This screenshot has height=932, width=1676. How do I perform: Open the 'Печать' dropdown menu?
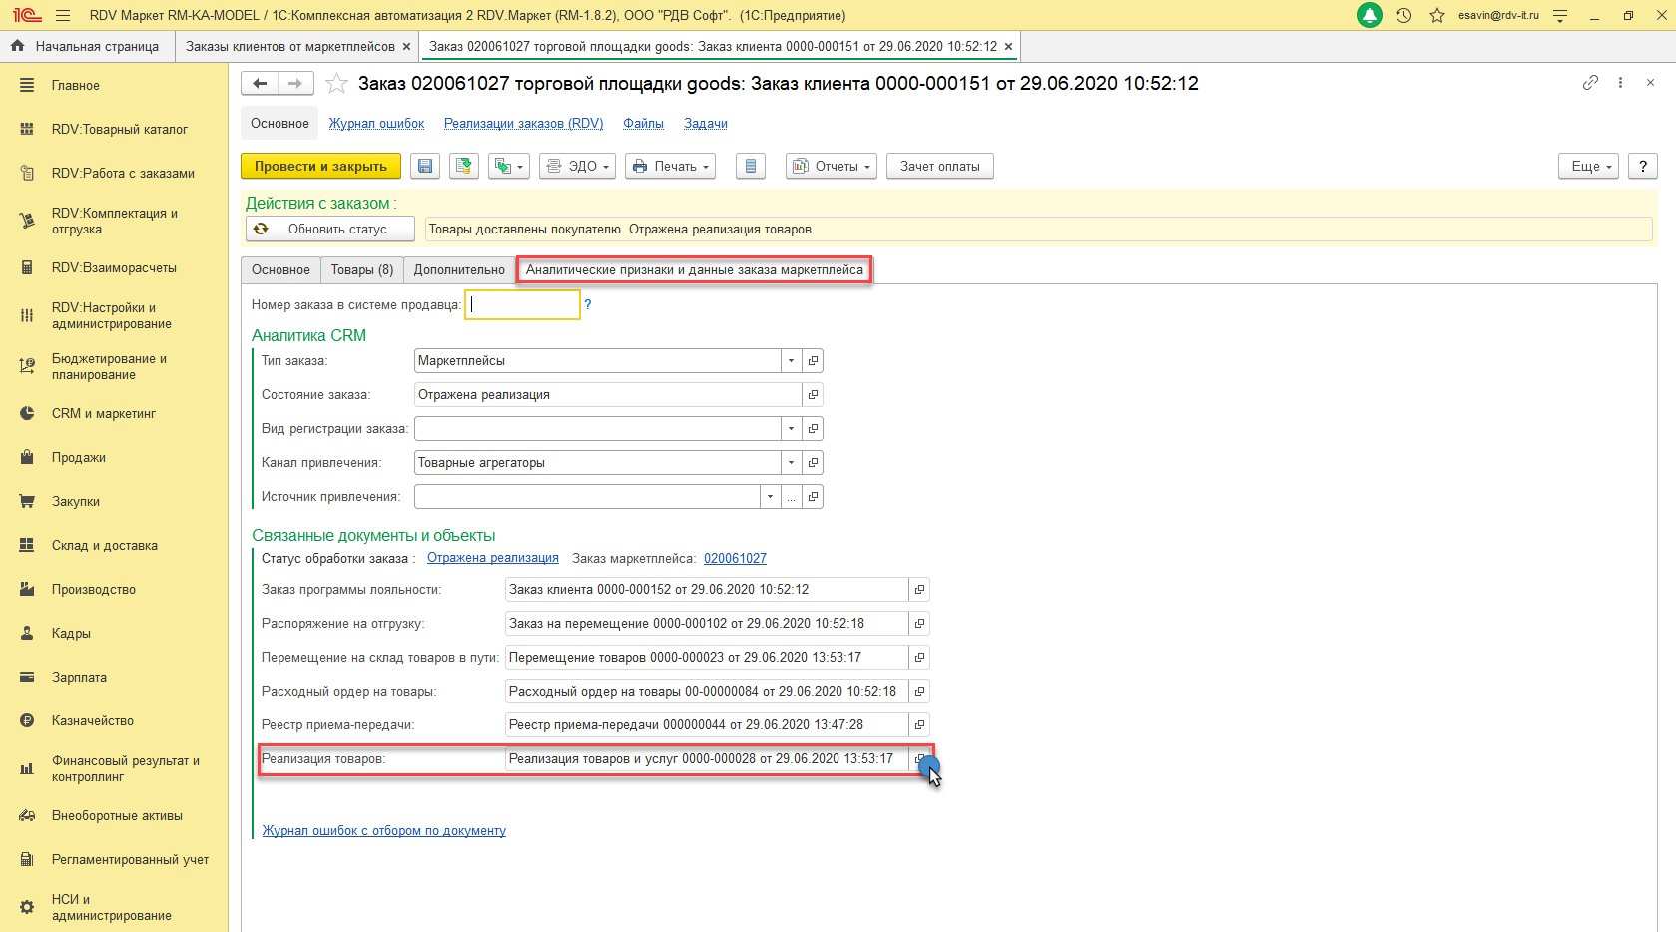(x=670, y=167)
